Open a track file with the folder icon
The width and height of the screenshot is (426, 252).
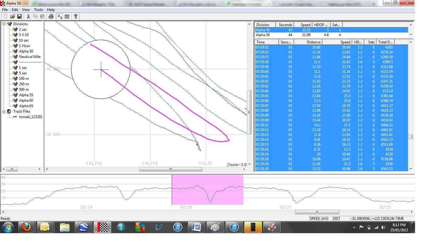coord(12,16)
